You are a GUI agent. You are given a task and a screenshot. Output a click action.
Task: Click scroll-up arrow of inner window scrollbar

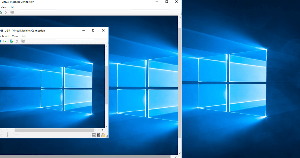pos(107,46)
